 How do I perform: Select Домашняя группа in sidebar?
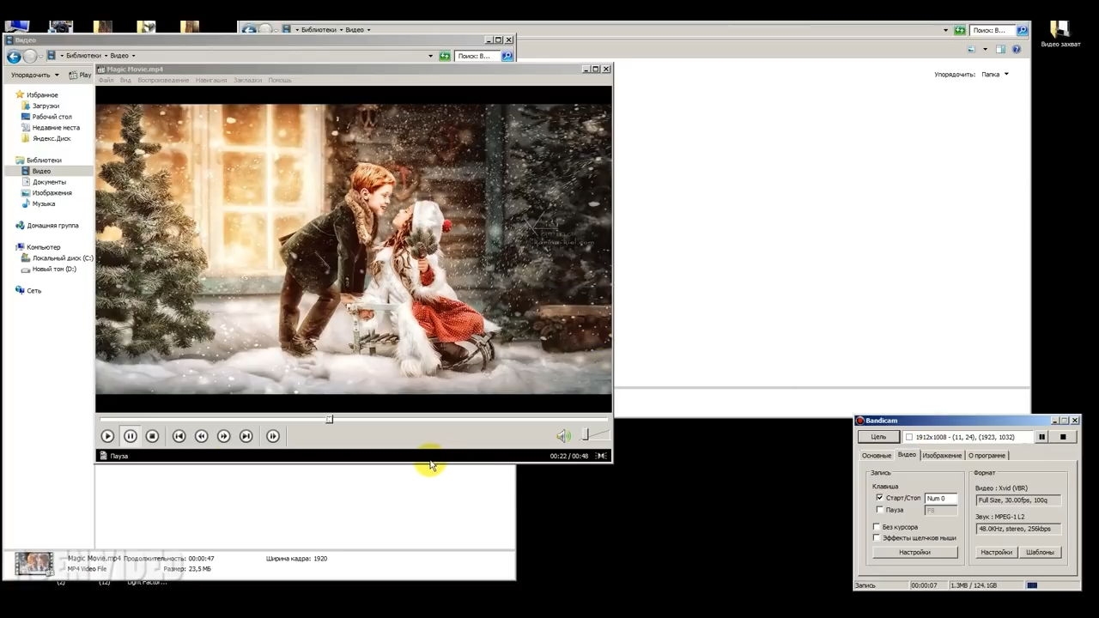52,226
